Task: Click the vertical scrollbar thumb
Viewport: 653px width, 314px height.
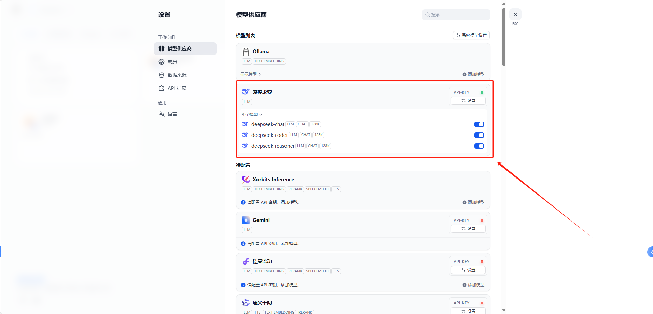Action: point(504,37)
